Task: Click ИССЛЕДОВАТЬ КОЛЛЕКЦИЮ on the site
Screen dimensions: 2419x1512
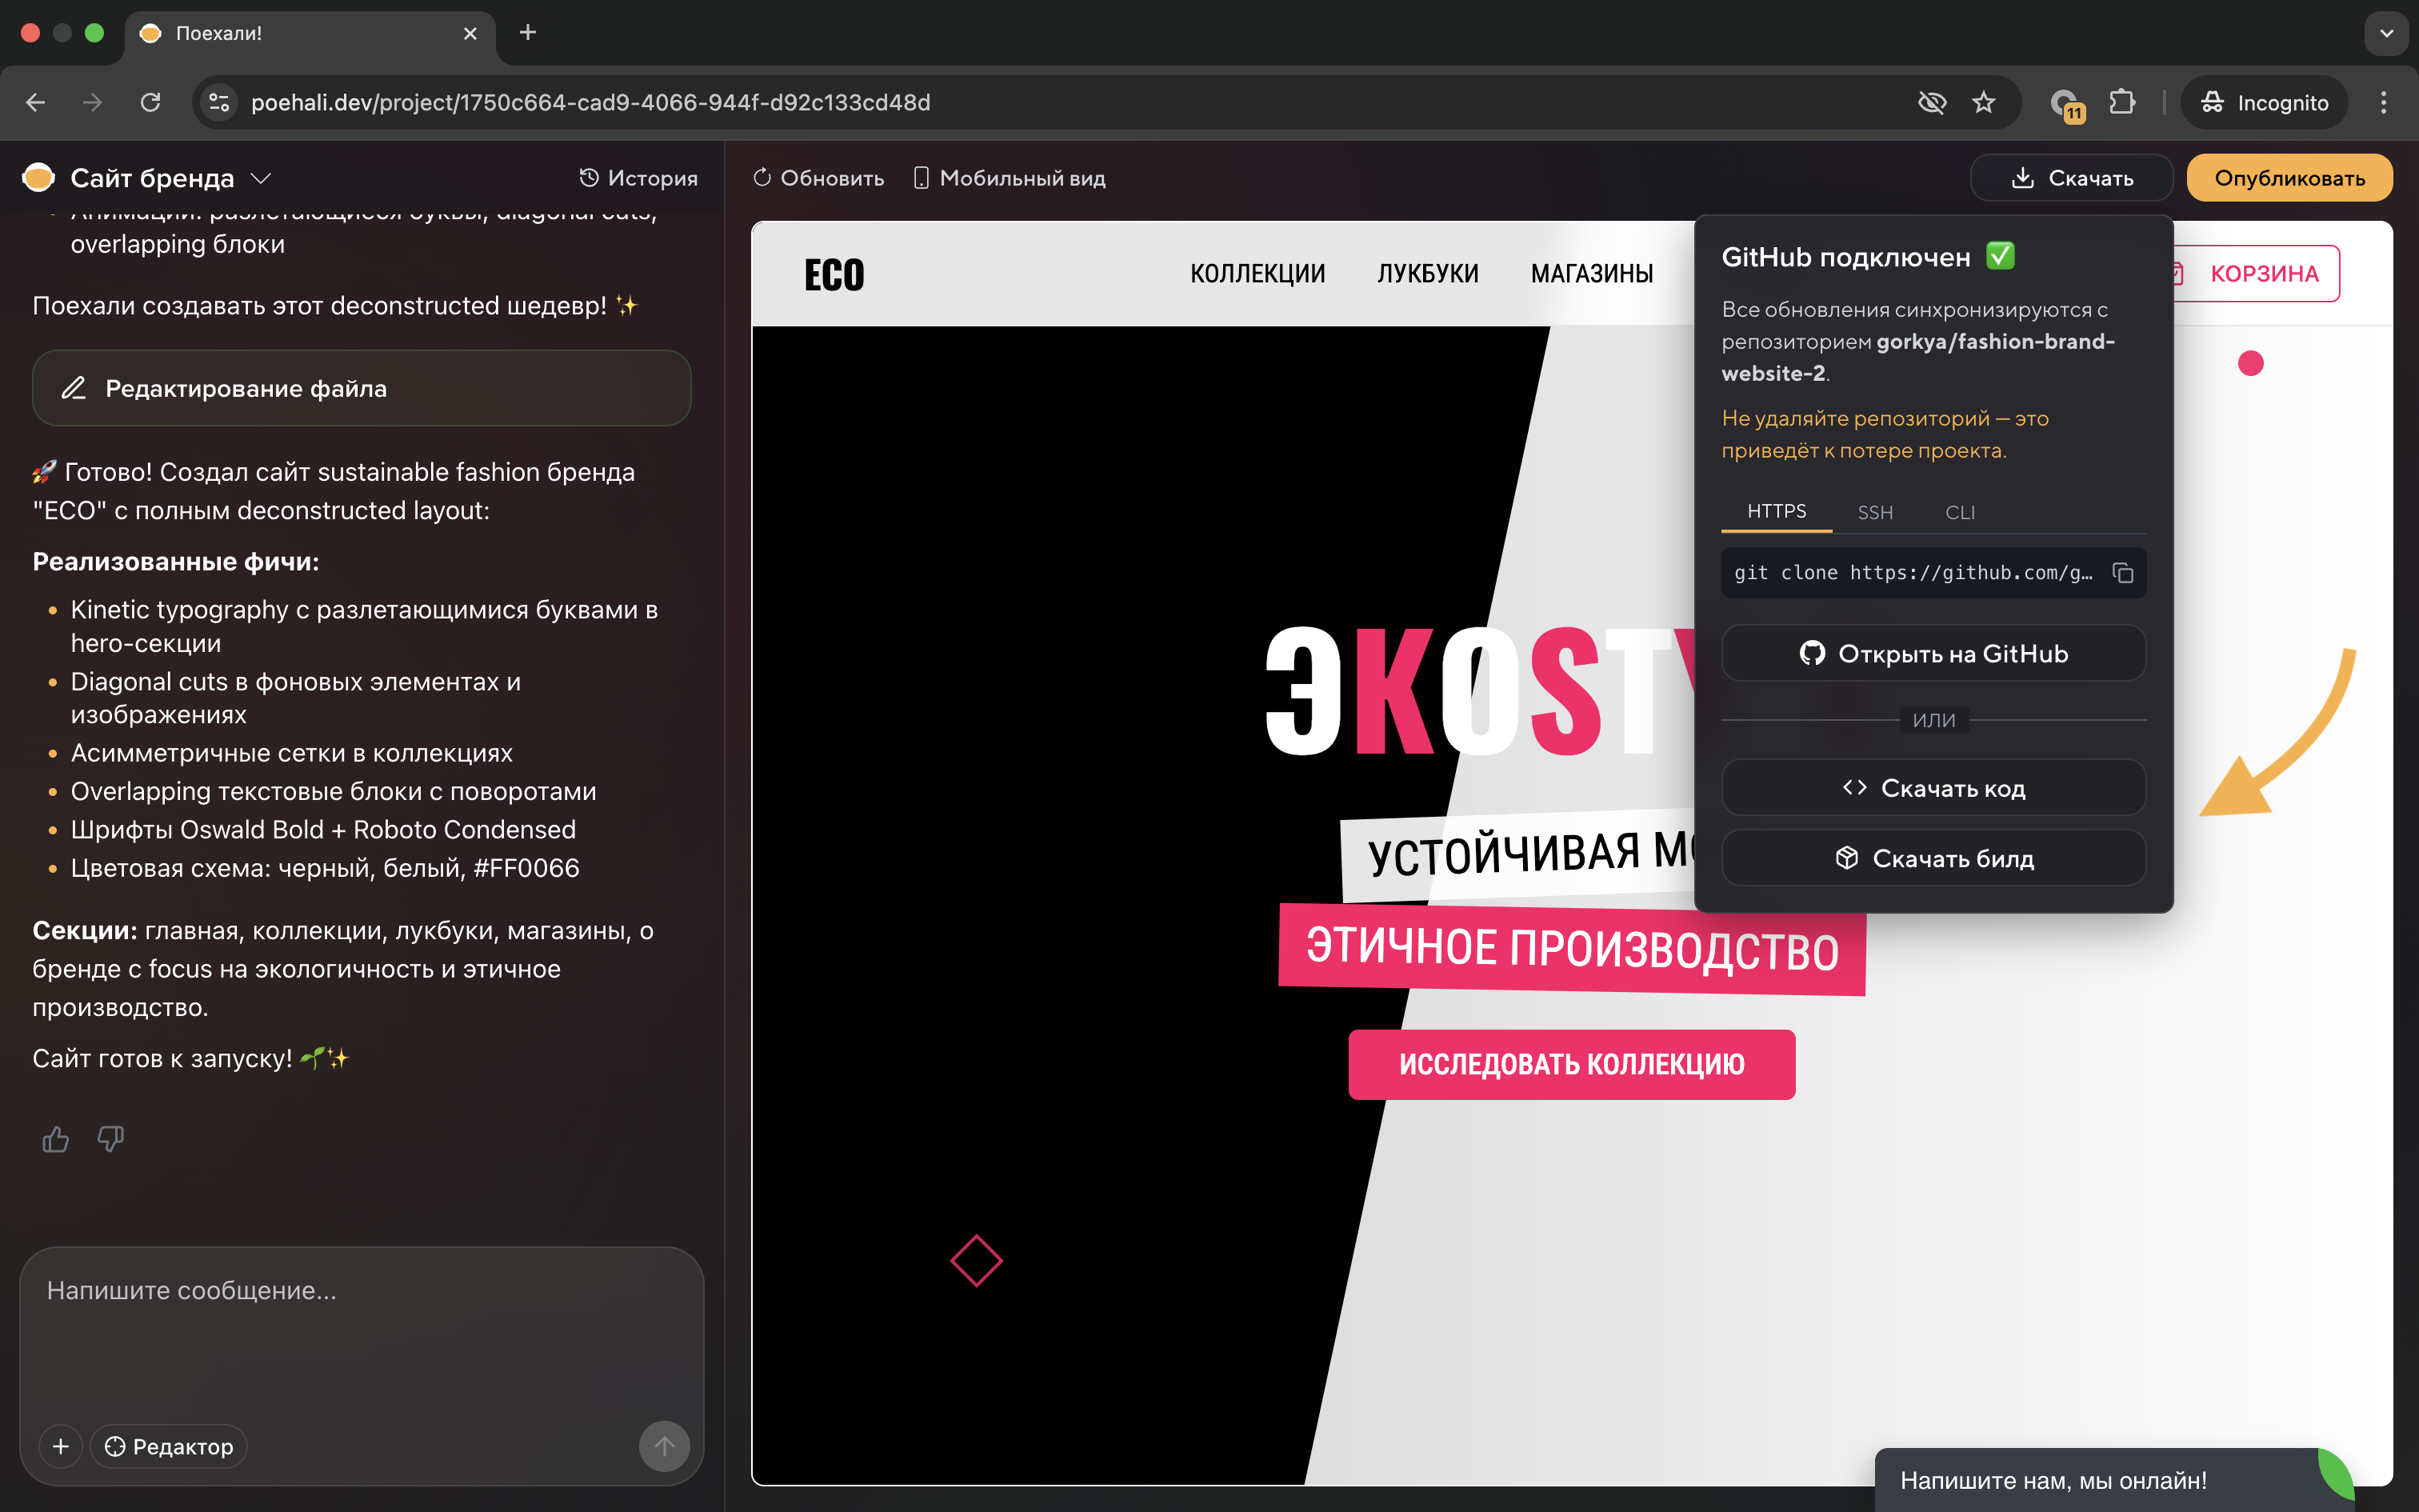Action: (1571, 1064)
